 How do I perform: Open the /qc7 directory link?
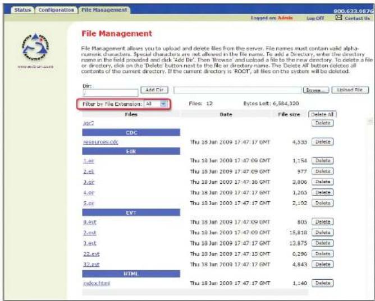pyautogui.click(x=89, y=123)
